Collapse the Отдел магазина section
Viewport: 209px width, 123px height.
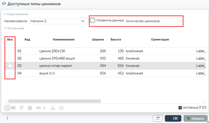(5, 14)
